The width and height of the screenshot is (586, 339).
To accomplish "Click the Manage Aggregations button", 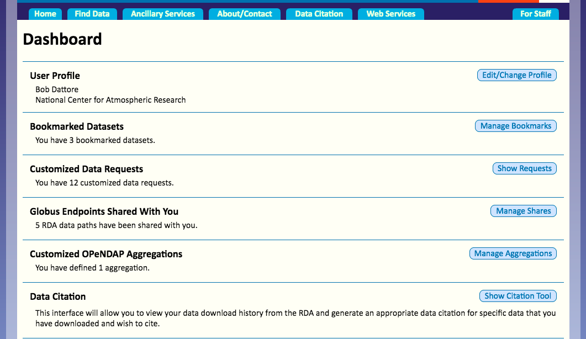I will tap(513, 253).
